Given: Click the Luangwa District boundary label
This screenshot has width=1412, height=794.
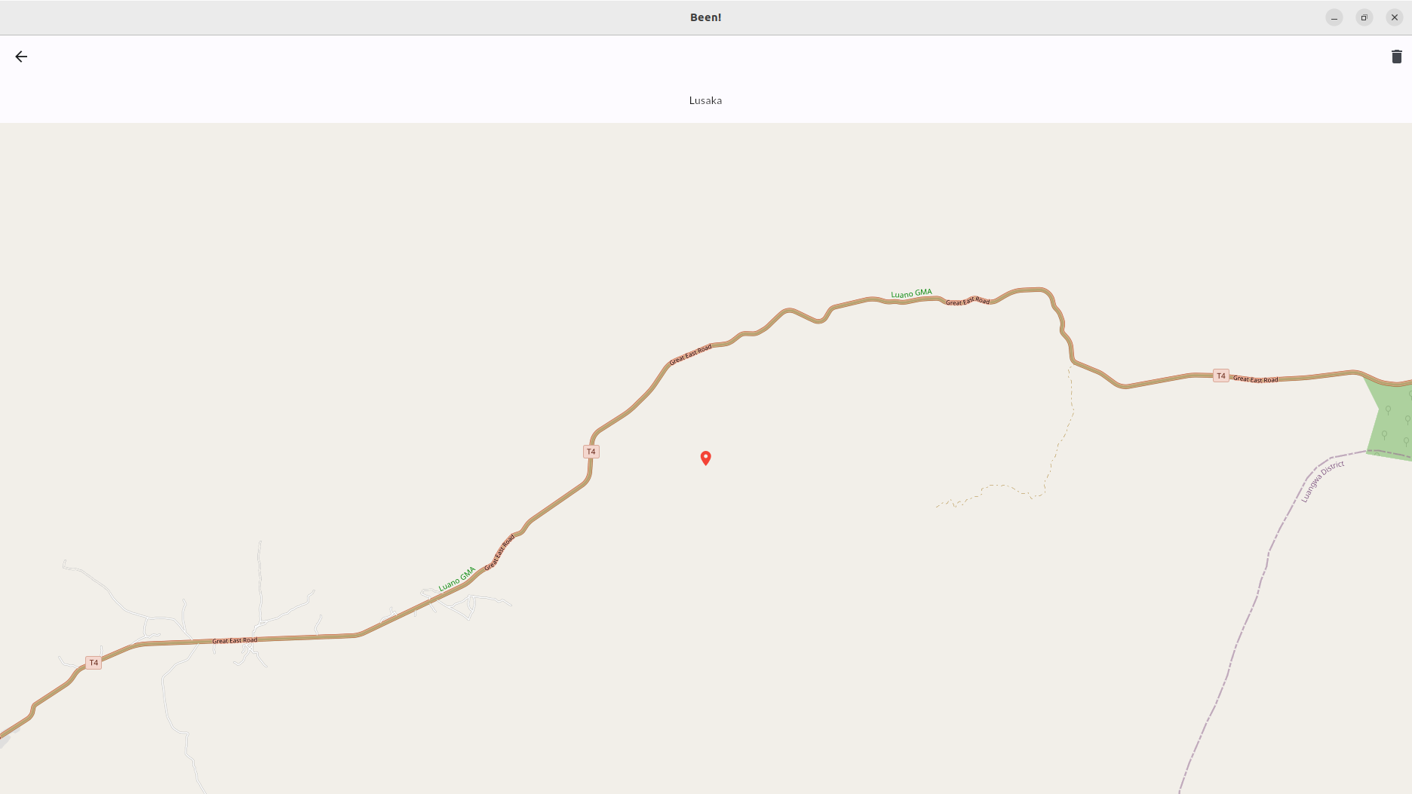Looking at the screenshot, I should (1322, 481).
